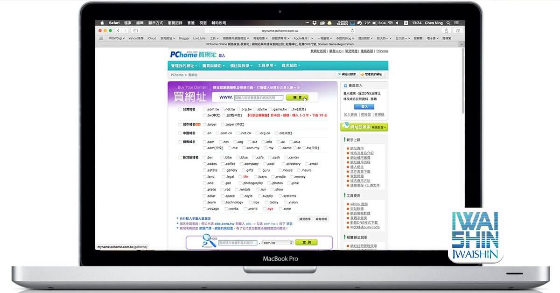Tick the 新頂級域名 group checkbox

pyautogui.click(x=180, y=158)
